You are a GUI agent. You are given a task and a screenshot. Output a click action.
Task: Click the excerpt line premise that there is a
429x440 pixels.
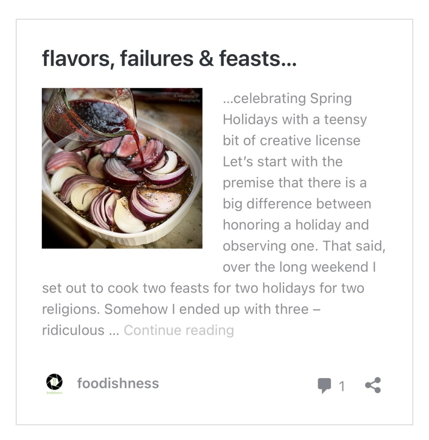click(294, 182)
